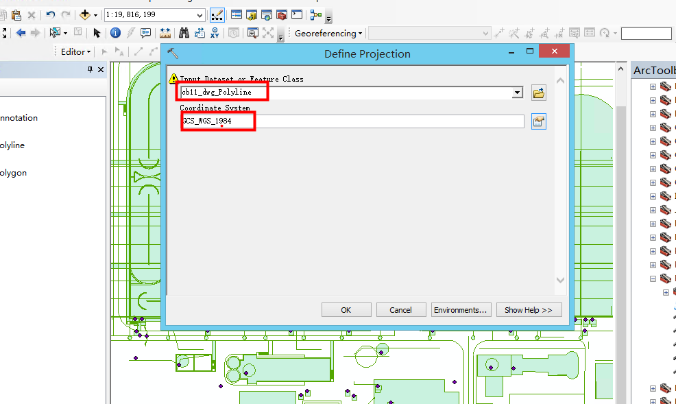
Task: Open Spatial Reference Properties beside Coordinate System
Action: 539,121
